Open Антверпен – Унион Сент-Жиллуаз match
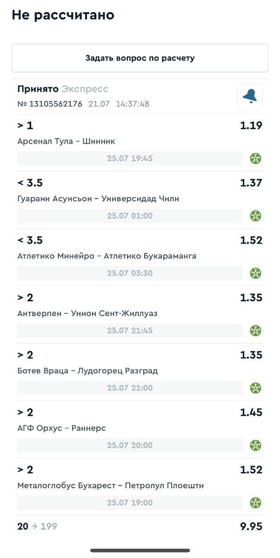The width and height of the screenshot is (280, 558). pos(87,313)
